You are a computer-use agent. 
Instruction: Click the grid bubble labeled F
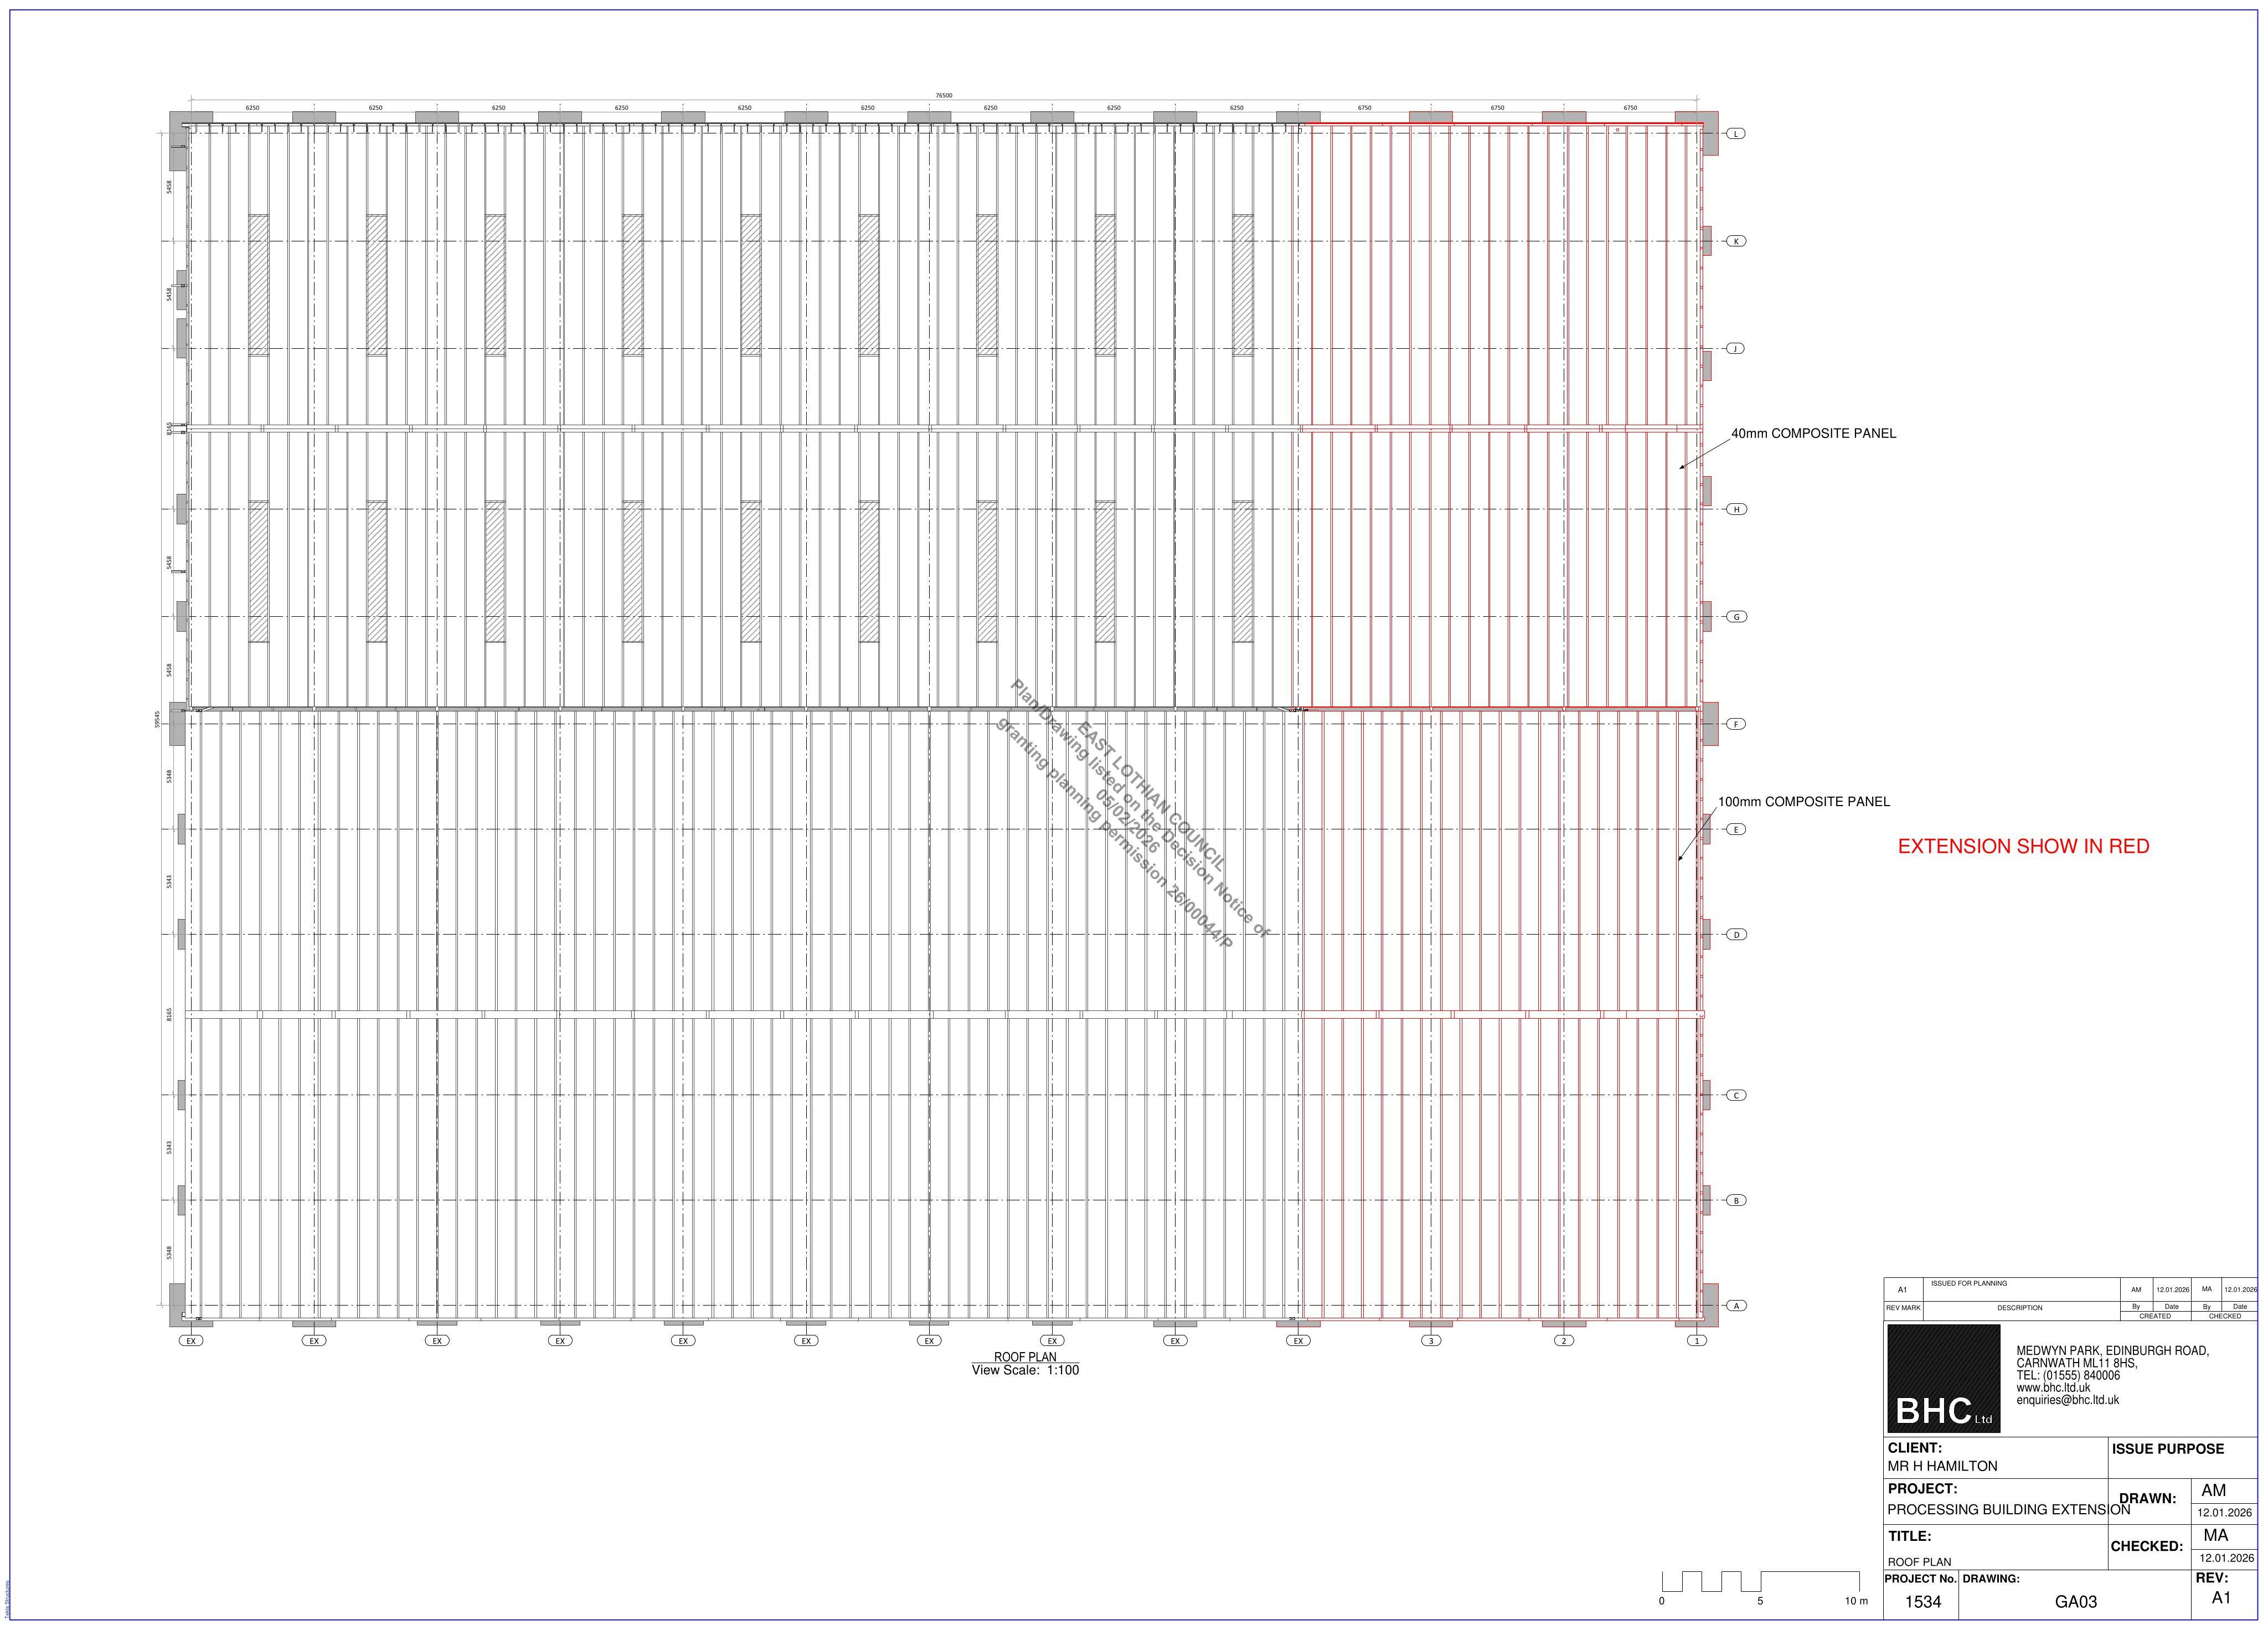tap(1737, 724)
